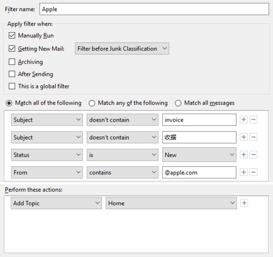Open the 'contains' operator dropdown
Image resolution: width=273 pixels, height=257 pixels.
point(122,172)
